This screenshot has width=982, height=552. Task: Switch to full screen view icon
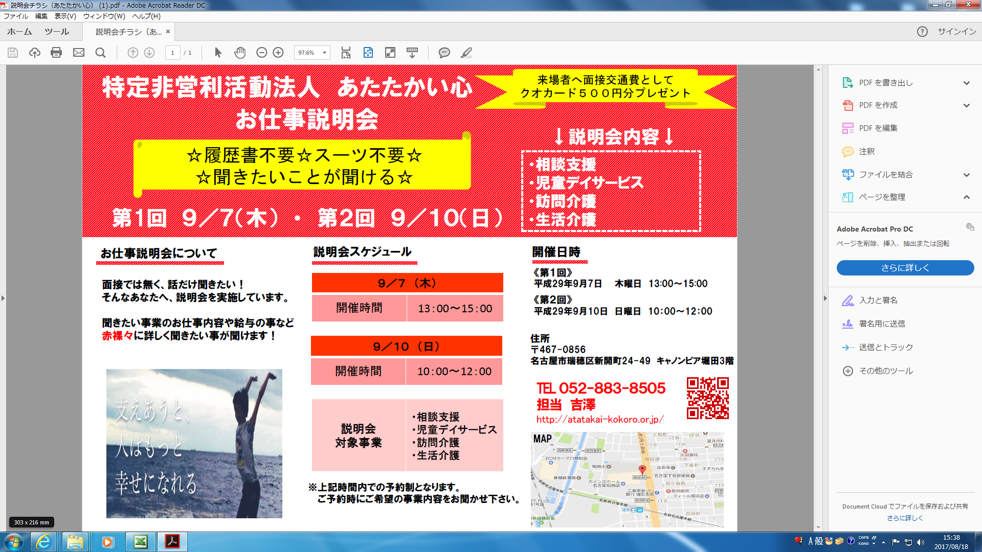click(x=390, y=53)
